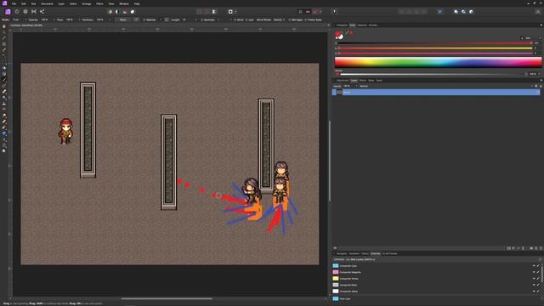The width and height of the screenshot is (544, 306).
Task: Switch to the Swatches tab
Action: pyautogui.click(x=362, y=25)
